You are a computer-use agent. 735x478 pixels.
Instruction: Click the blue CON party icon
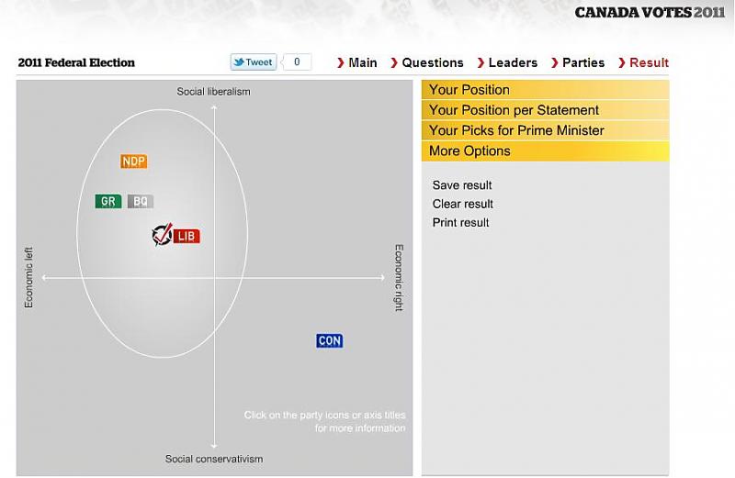point(330,340)
